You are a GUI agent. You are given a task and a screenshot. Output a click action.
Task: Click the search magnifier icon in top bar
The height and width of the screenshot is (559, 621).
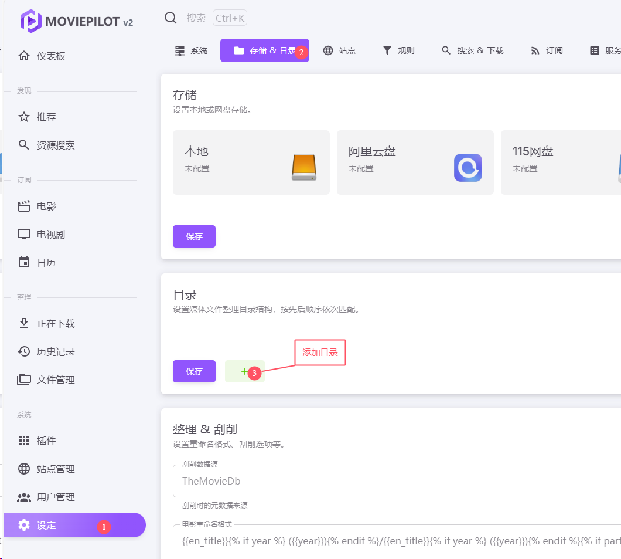170,18
